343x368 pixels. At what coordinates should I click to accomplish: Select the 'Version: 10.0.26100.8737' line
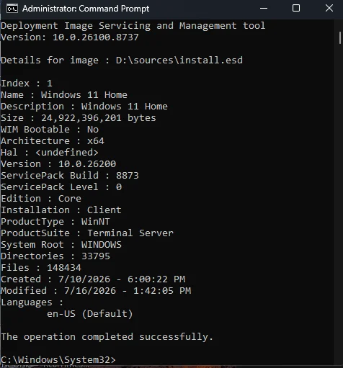tap(70, 37)
